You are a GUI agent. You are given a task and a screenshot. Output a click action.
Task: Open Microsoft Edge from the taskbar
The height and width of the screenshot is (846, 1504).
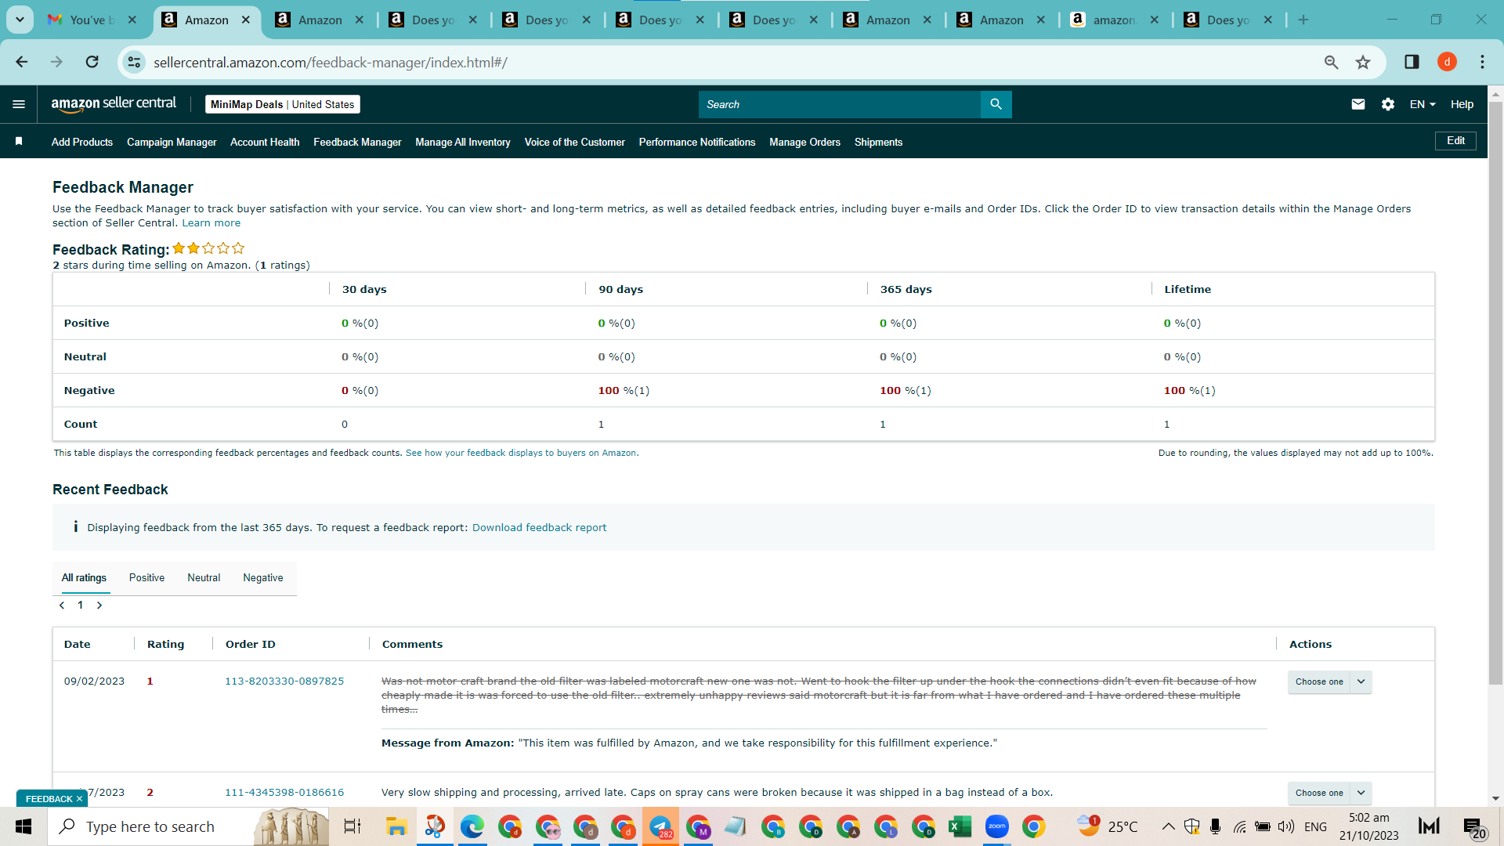472,826
